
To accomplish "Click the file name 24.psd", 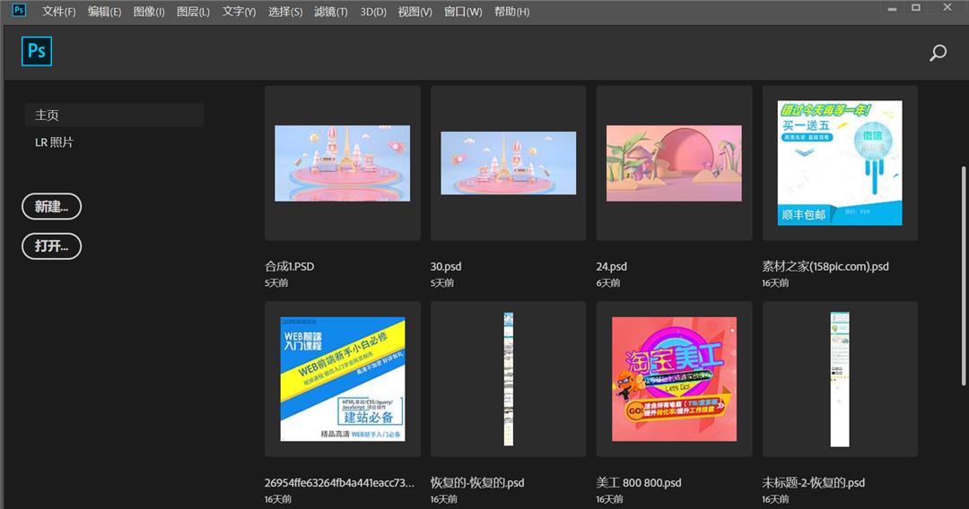I will (x=612, y=266).
